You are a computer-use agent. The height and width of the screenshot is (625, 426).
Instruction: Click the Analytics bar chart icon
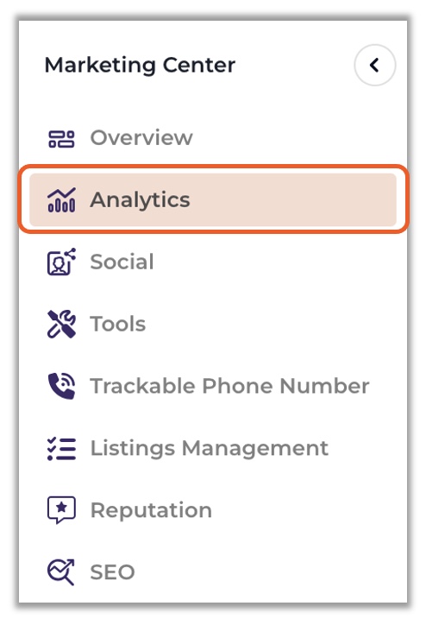[x=61, y=199]
